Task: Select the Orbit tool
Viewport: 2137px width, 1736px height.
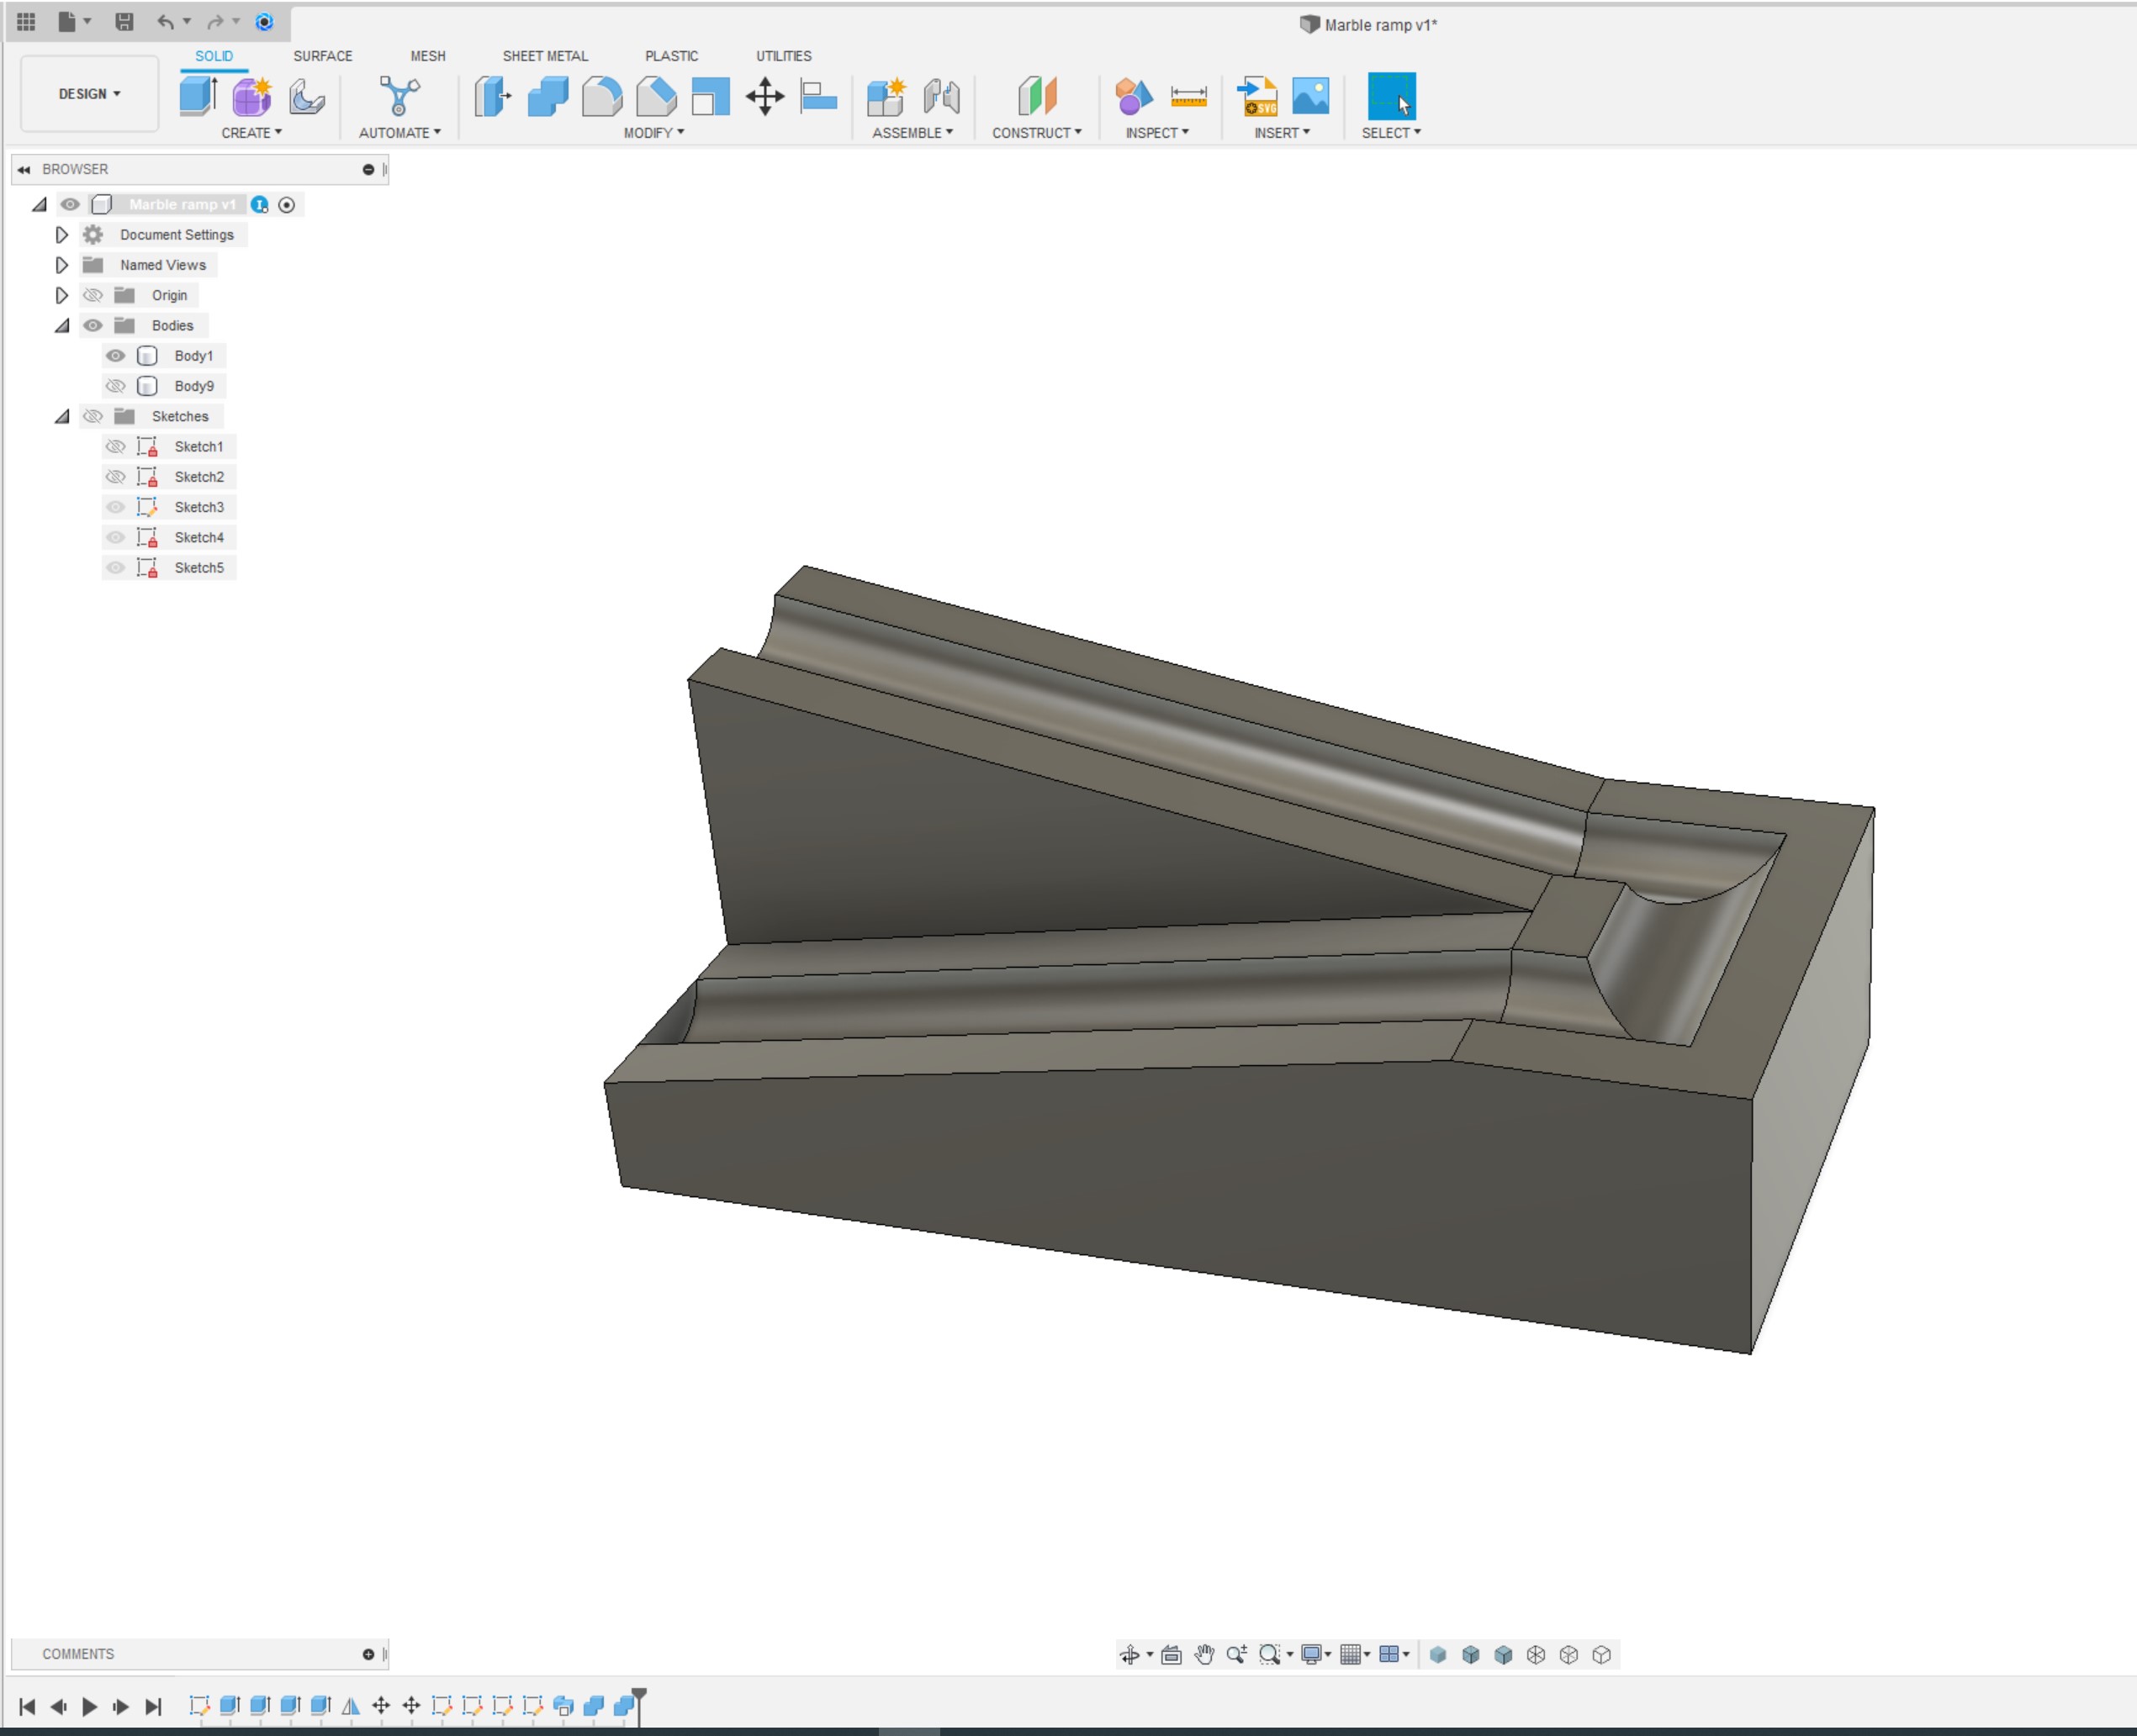Action: 1131,1655
